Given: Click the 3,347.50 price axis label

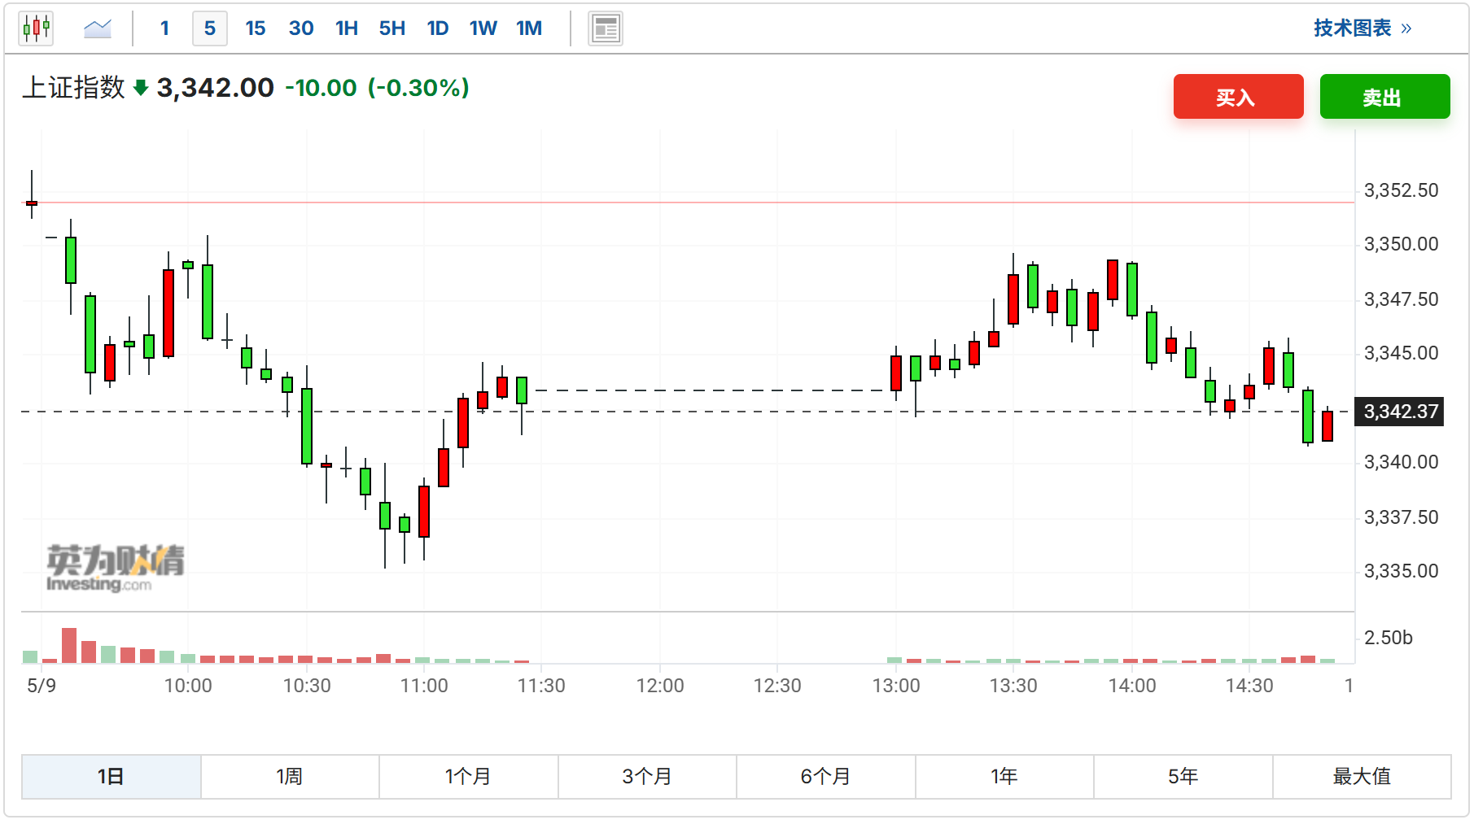Looking at the screenshot, I should click(x=1401, y=299).
